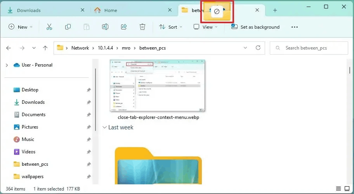Click pin icon next to Music
This screenshot has height=194, width=354.
click(89, 139)
